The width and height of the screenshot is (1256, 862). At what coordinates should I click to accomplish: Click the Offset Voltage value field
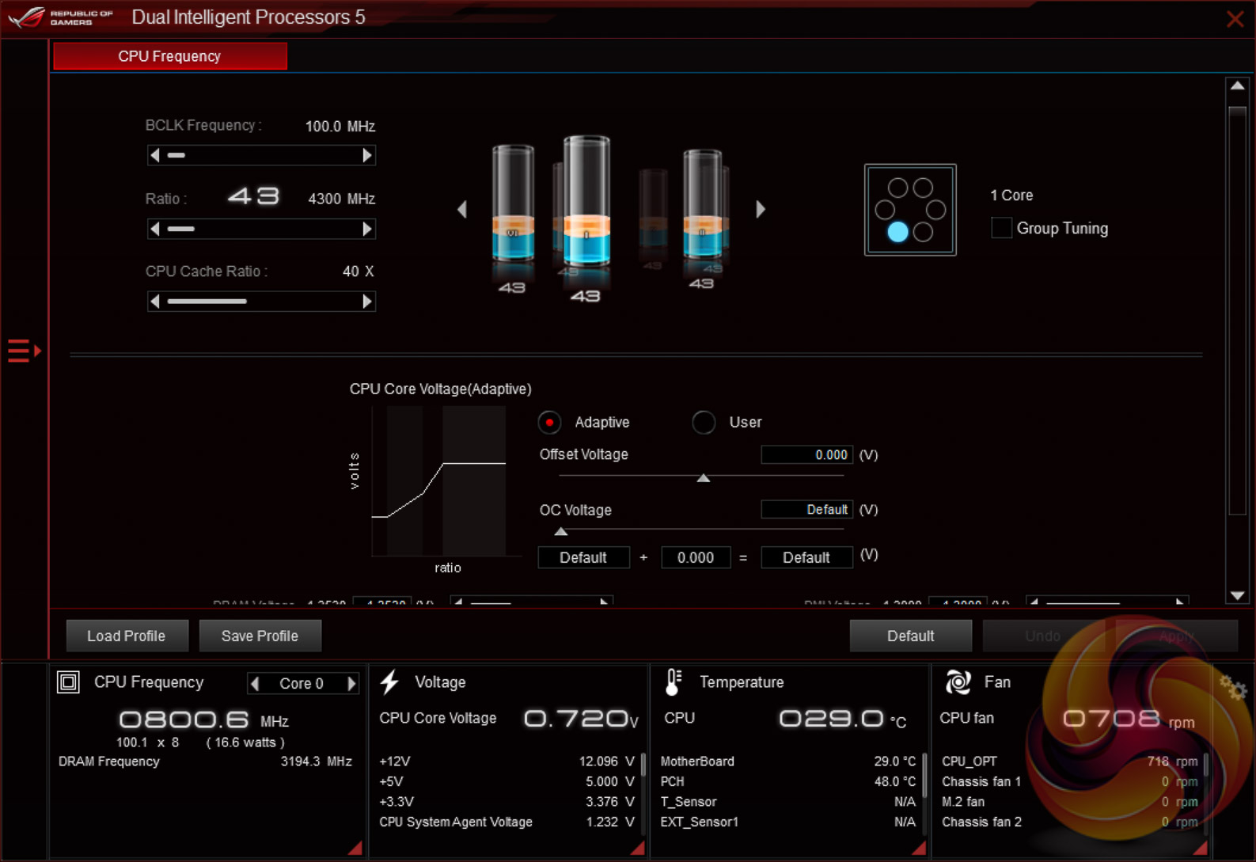click(x=806, y=455)
